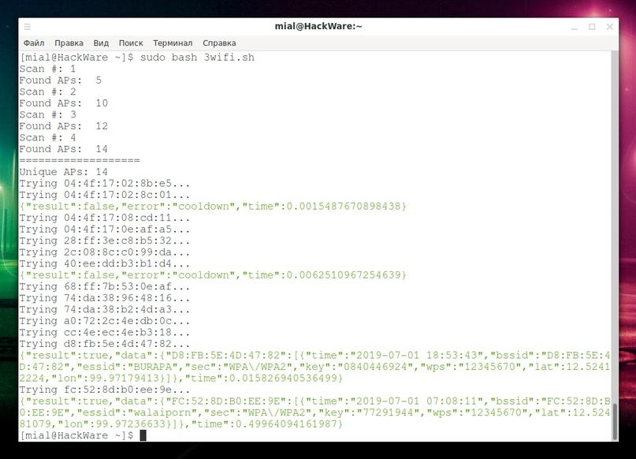Click the cursor at the last prompt
636x459 pixels.
(x=143, y=435)
